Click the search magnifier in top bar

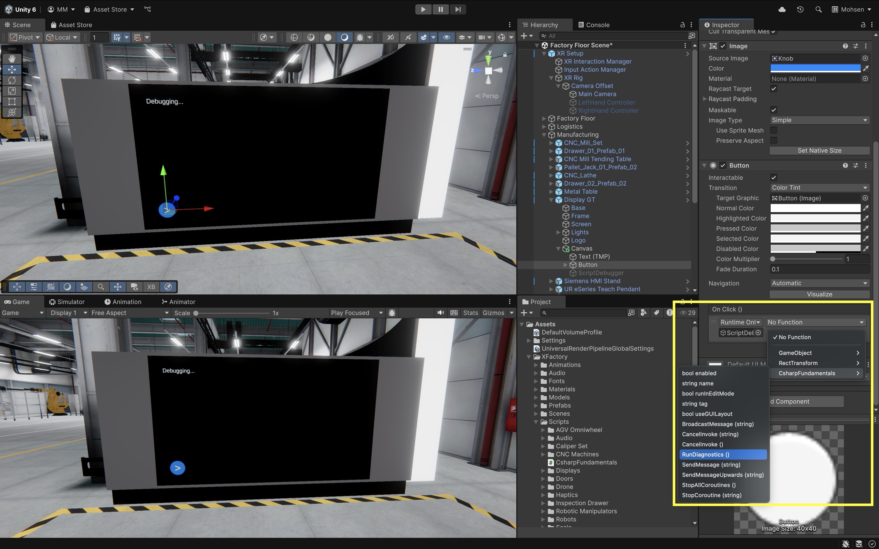click(818, 9)
